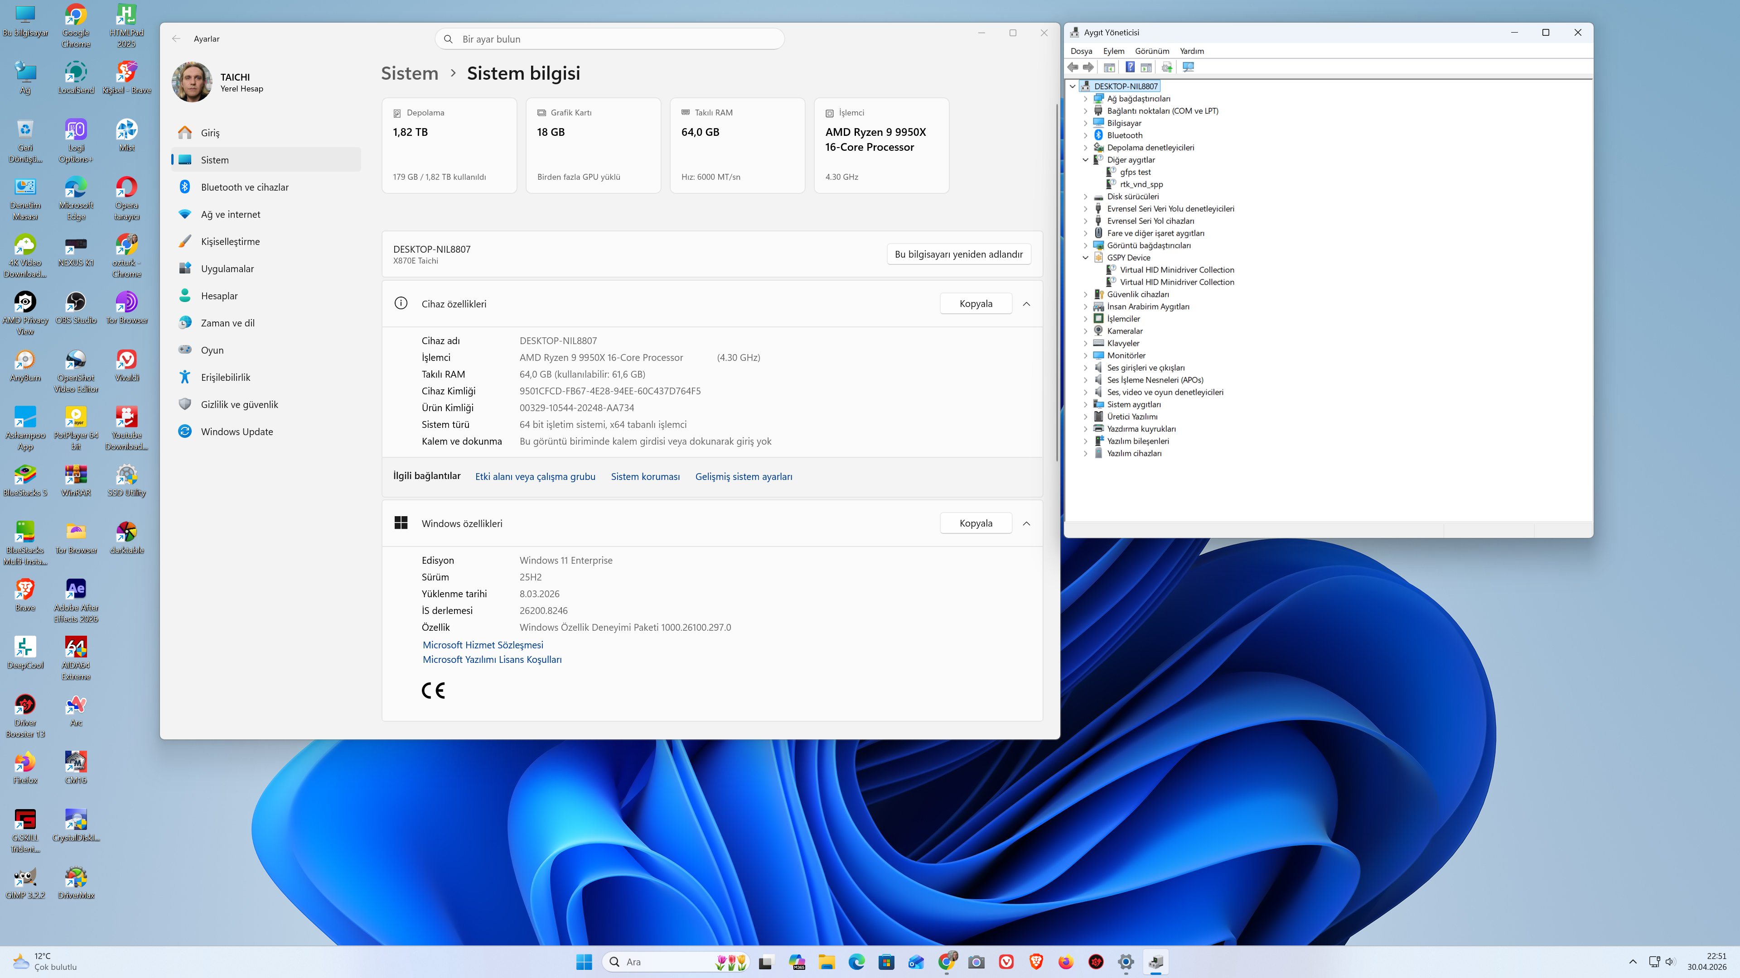Collapse the GSPY Device node arrow

(1086, 258)
